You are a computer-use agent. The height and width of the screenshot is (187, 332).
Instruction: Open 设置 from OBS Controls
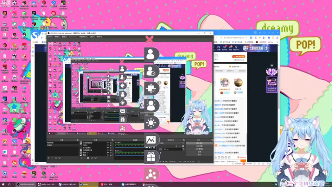click(x=200, y=152)
